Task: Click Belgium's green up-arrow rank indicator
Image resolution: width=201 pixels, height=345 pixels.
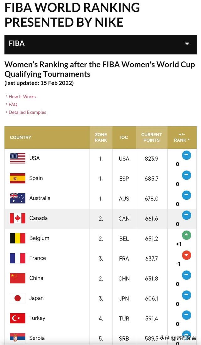Action: click(x=187, y=235)
